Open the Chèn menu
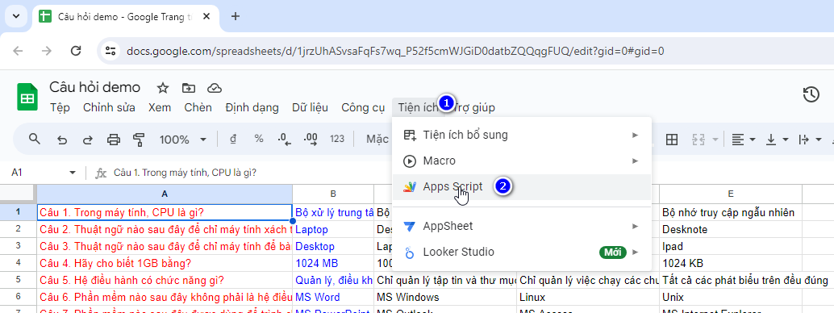 [x=198, y=107]
